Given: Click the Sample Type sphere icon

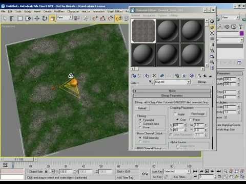Looking at the screenshot, I should coord(212,21).
